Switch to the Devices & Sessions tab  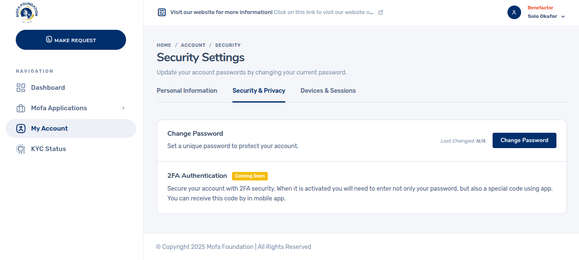click(x=328, y=91)
